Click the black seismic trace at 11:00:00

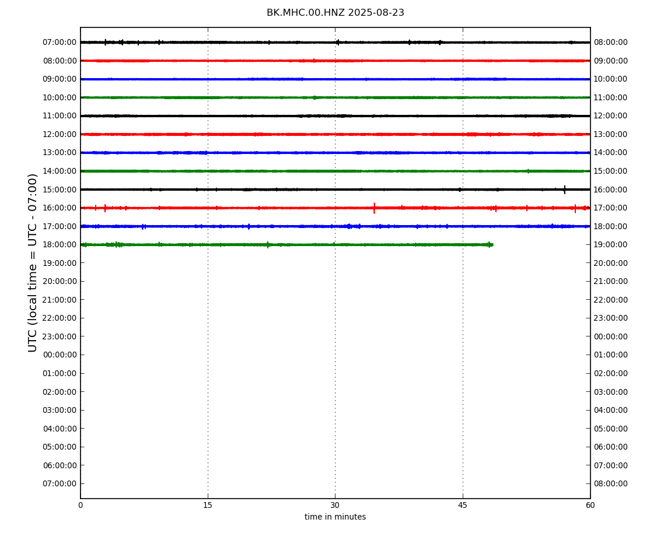point(335,116)
